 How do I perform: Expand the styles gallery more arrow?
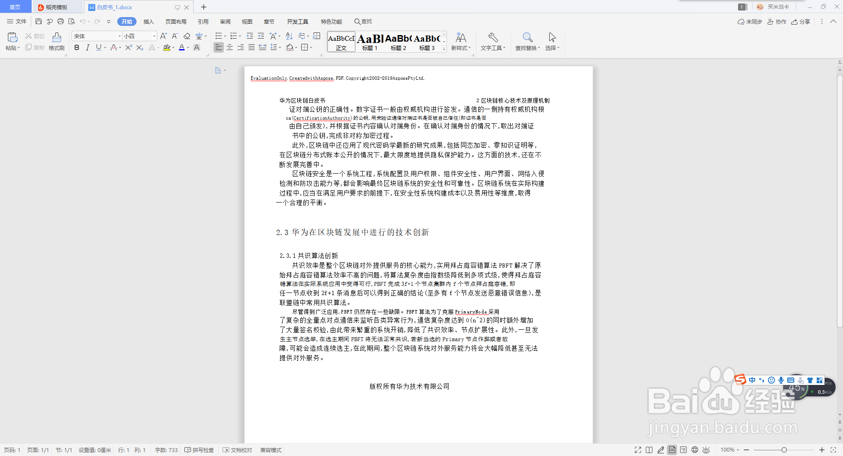(x=444, y=50)
